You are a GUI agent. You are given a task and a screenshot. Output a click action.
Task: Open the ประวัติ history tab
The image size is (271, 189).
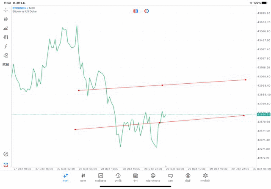coord(118,177)
